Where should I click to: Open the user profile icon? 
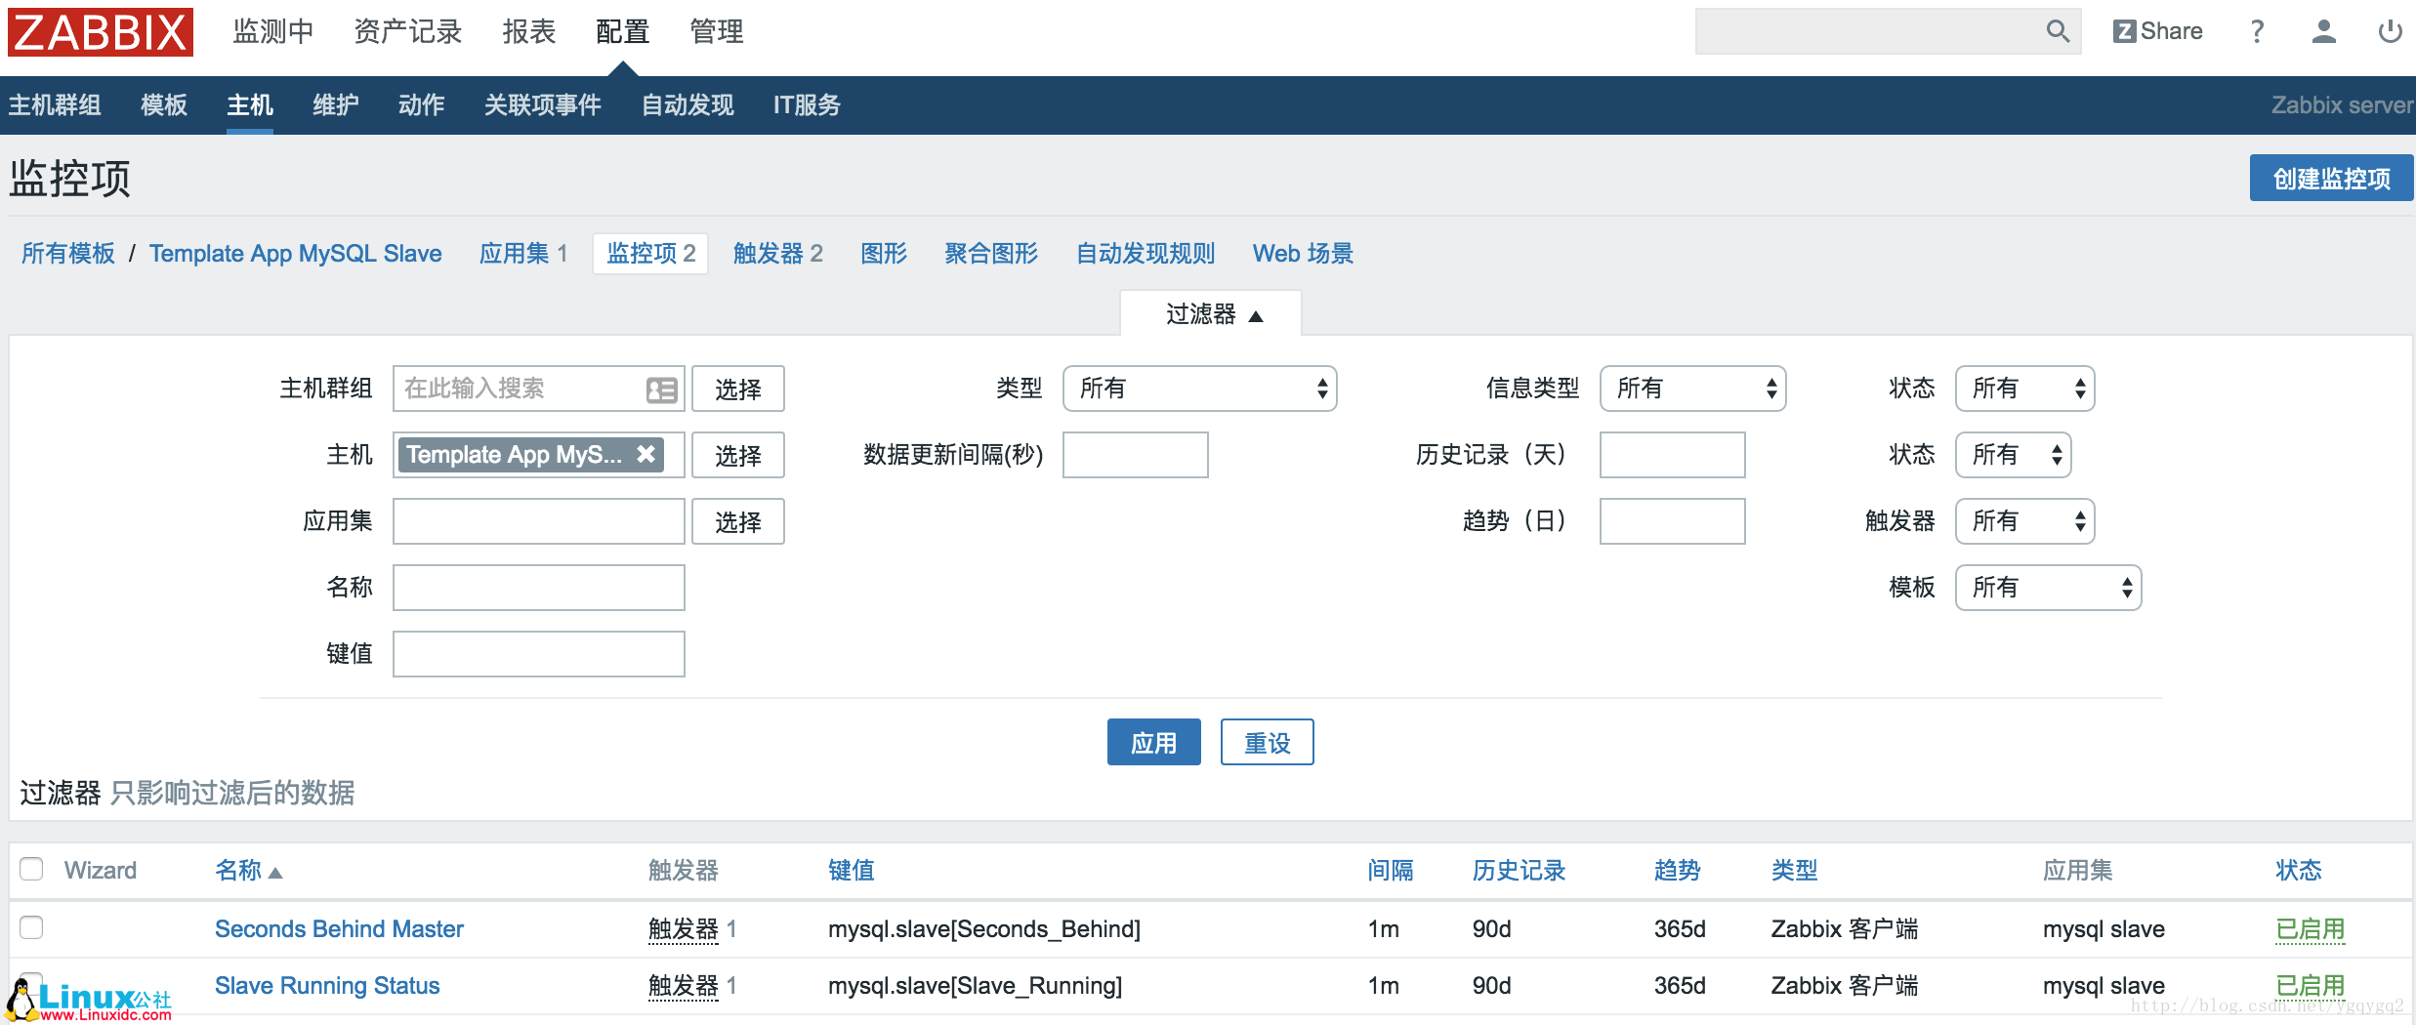coord(2324,31)
